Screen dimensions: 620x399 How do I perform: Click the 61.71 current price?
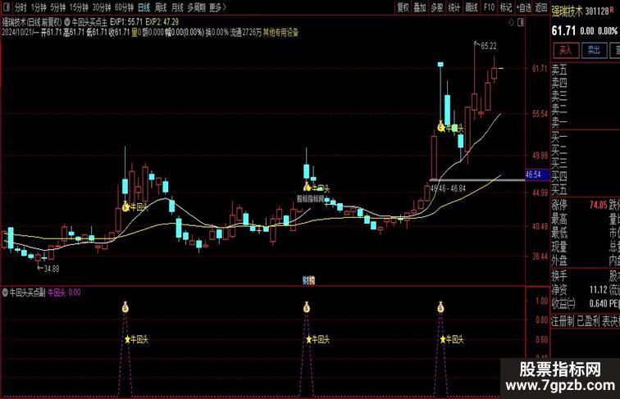click(x=564, y=30)
